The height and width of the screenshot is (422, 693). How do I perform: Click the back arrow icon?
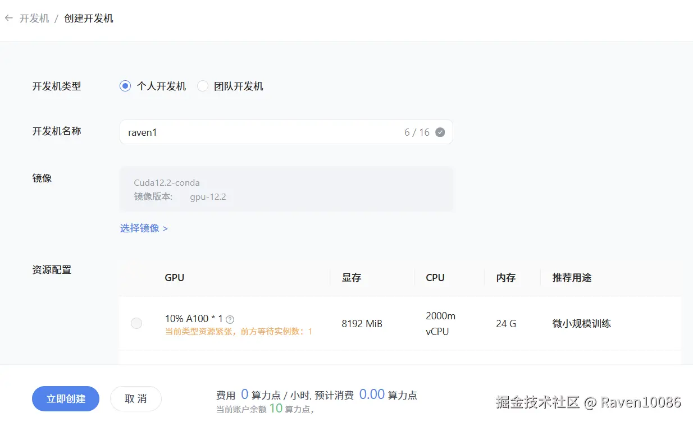click(x=9, y=19)
